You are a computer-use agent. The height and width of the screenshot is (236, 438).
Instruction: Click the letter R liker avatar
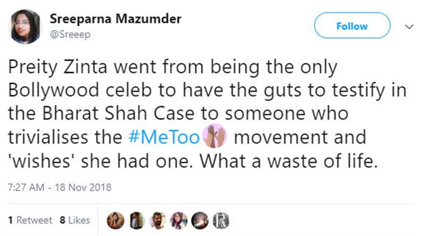[x=221, y=220]
